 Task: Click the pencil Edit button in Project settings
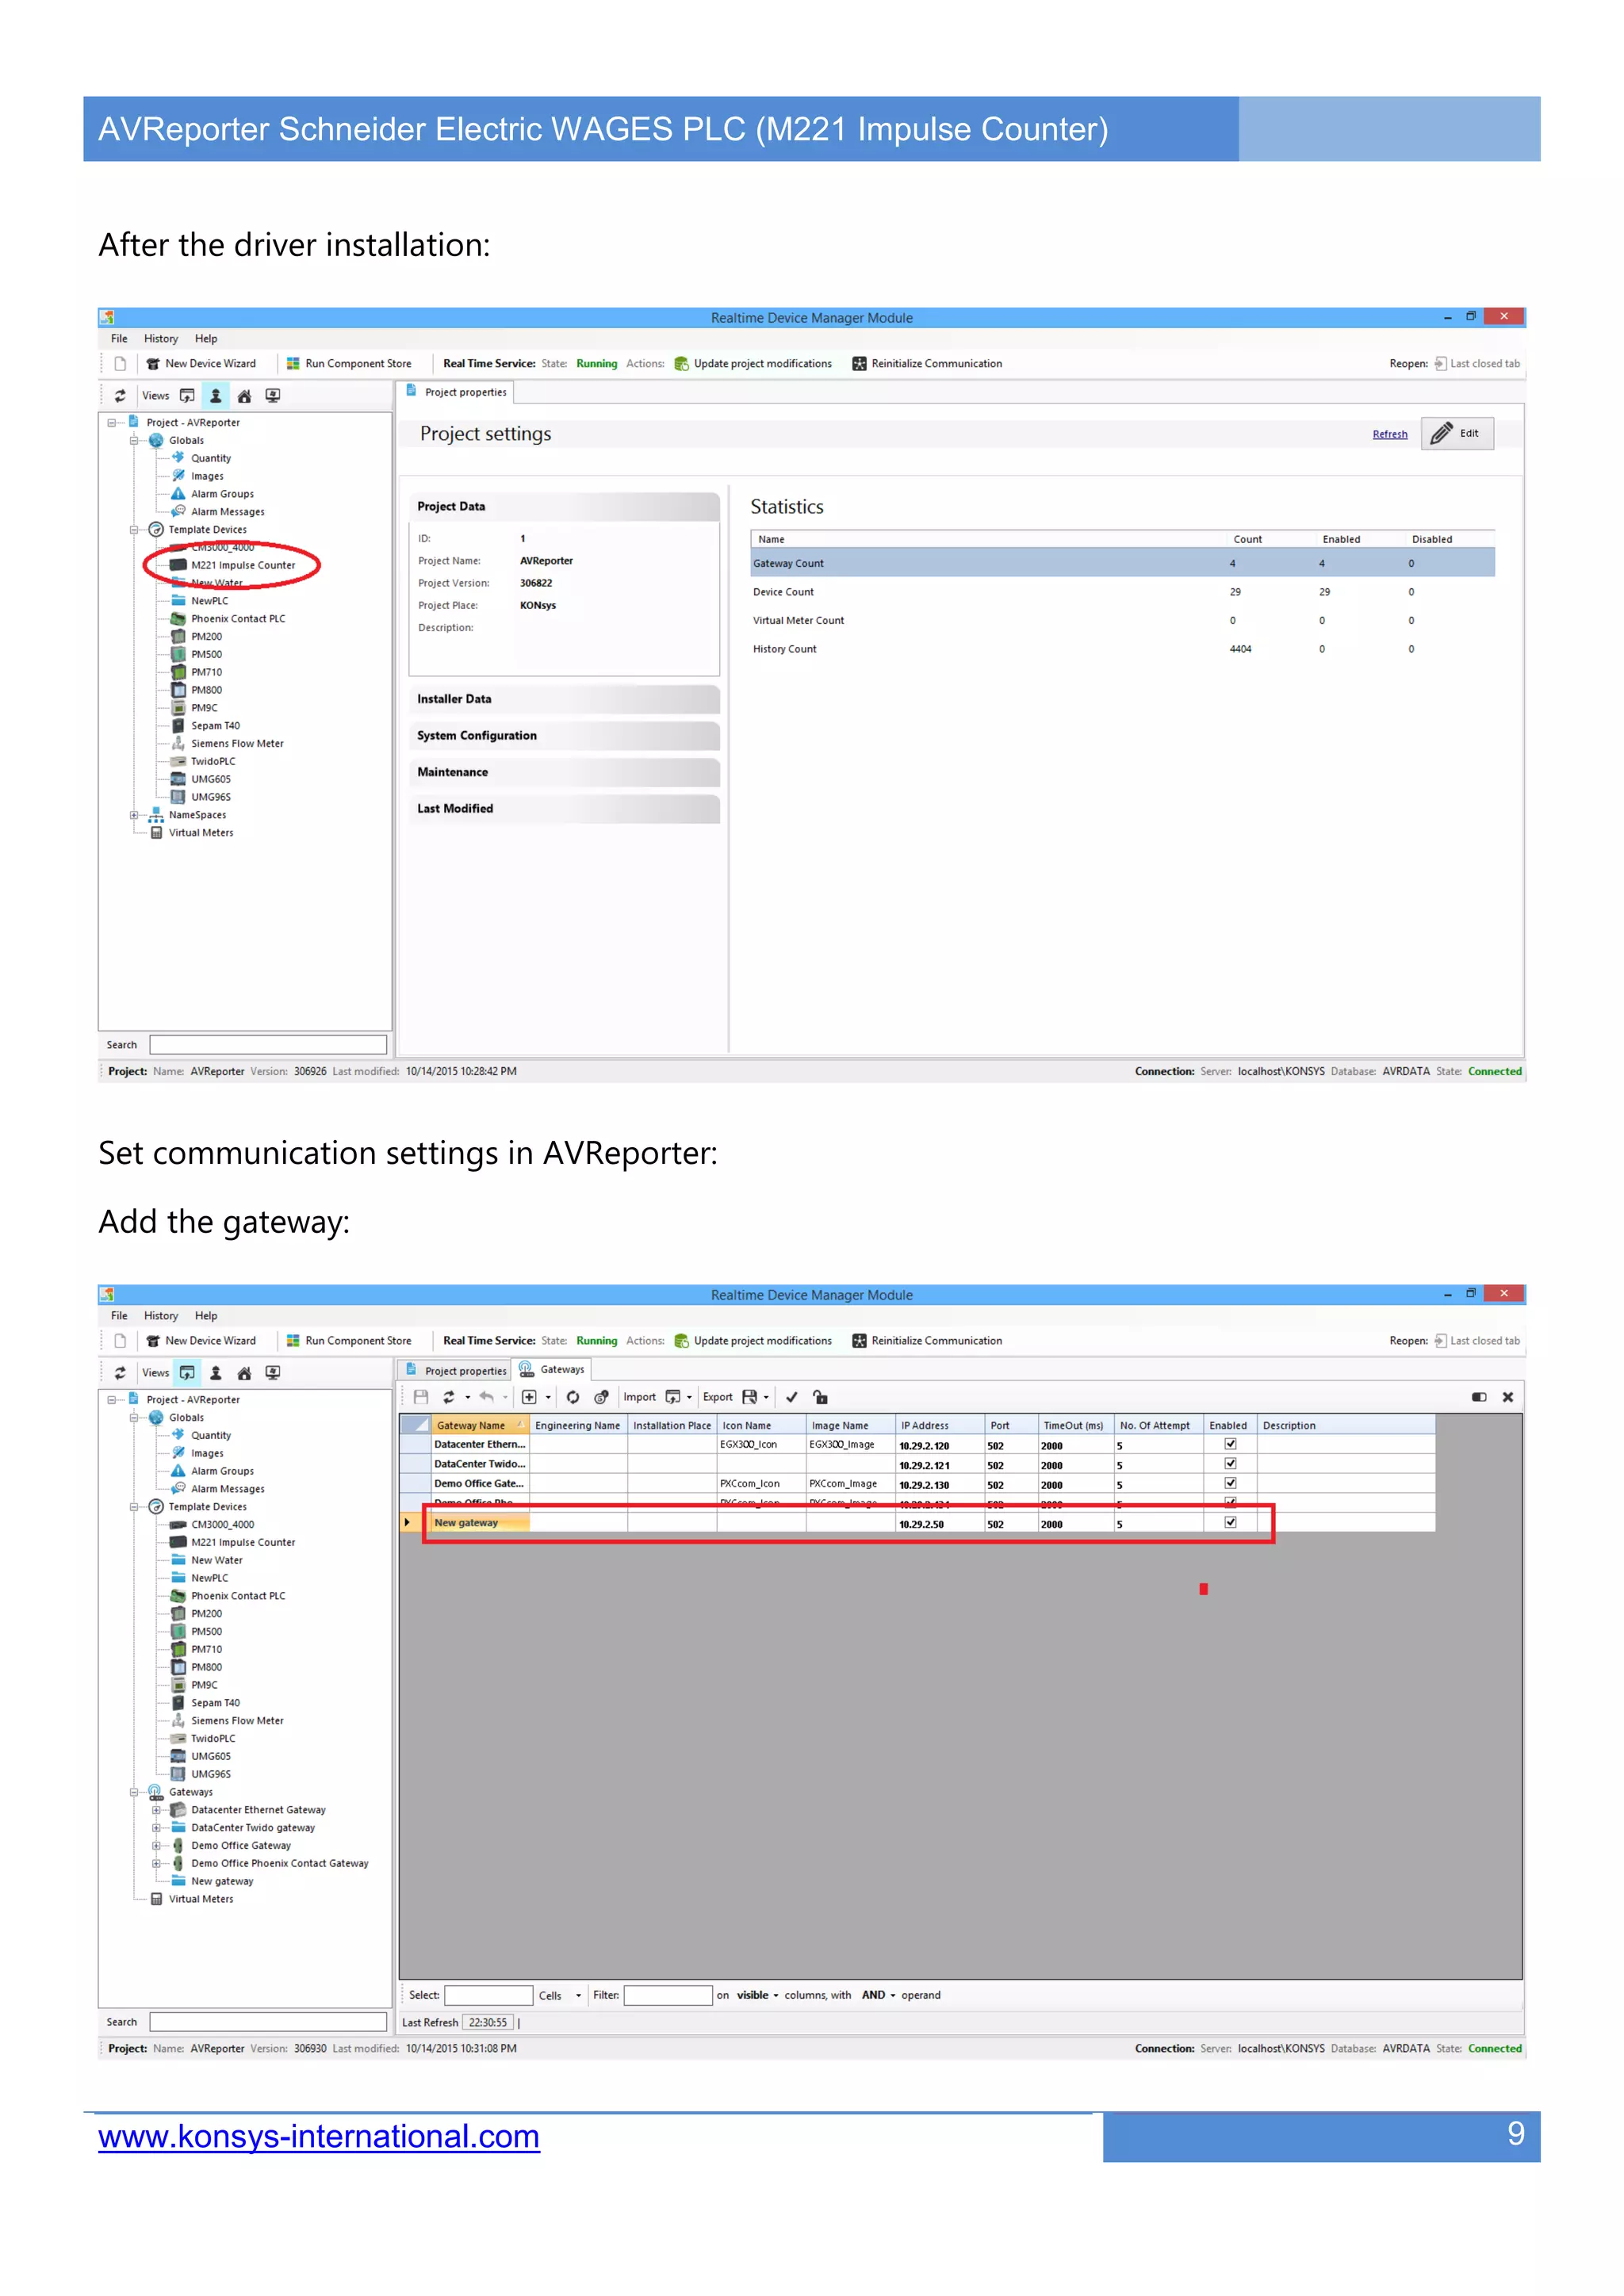tap(1457, 433)
